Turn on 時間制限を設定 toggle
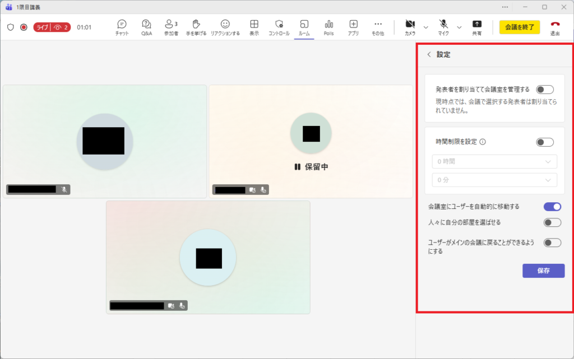This screenshot has width=574, height=359. point(544,142)
